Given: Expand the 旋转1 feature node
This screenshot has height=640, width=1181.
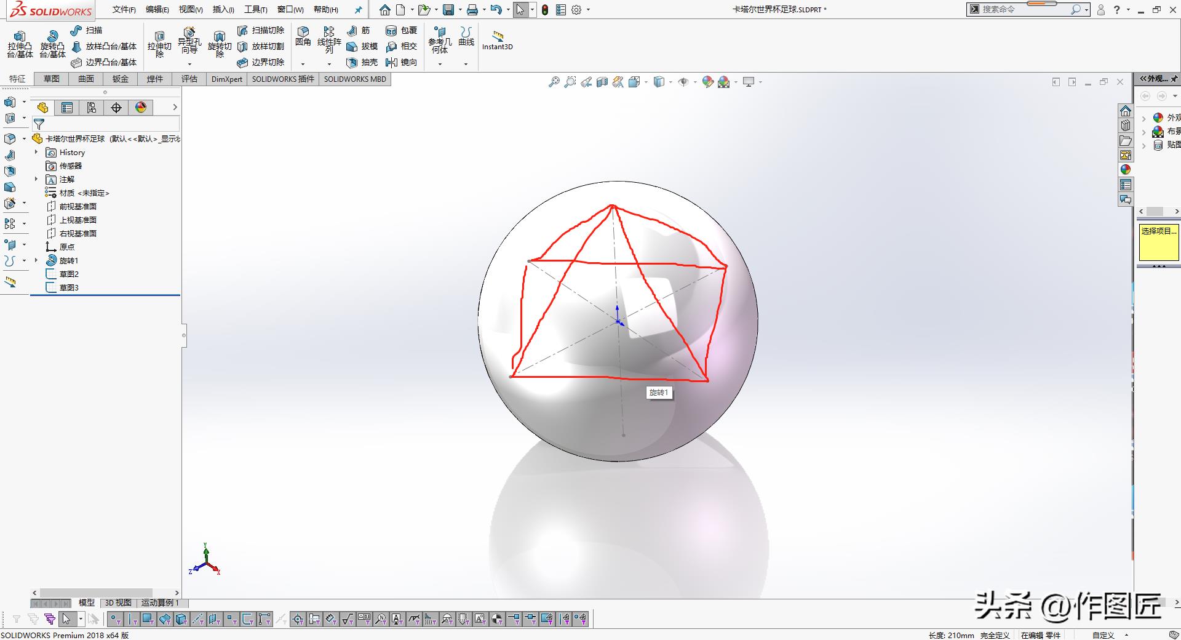Looking at the screenshot, I should pos(36,260).
